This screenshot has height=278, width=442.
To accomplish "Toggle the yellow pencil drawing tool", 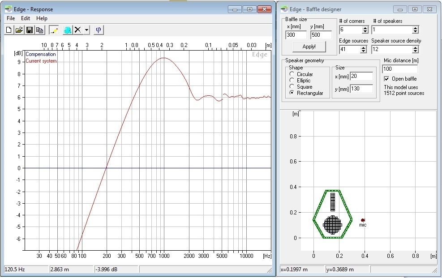I will pyautogui.click(x=54, y=30).
